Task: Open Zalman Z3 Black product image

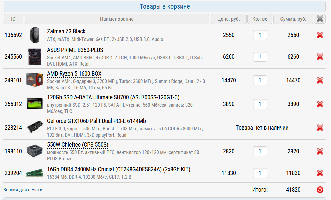Action: 34,35
